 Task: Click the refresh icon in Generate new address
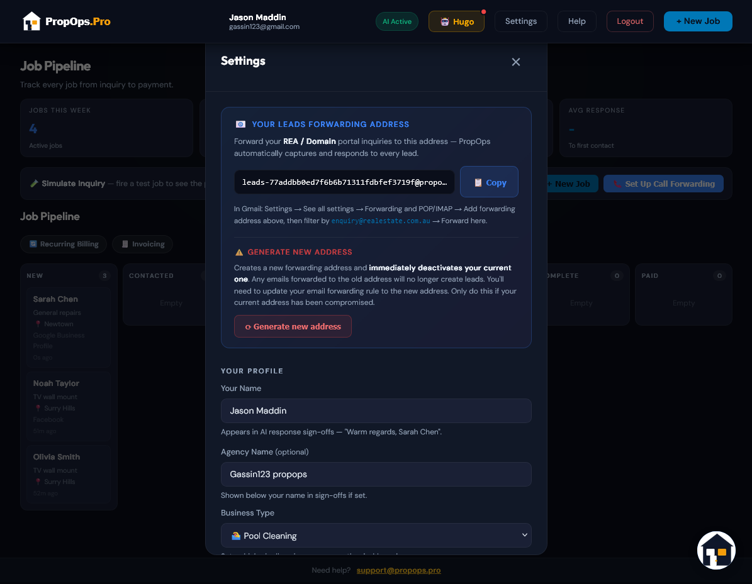pyautogui.click(x=248, y=327)
